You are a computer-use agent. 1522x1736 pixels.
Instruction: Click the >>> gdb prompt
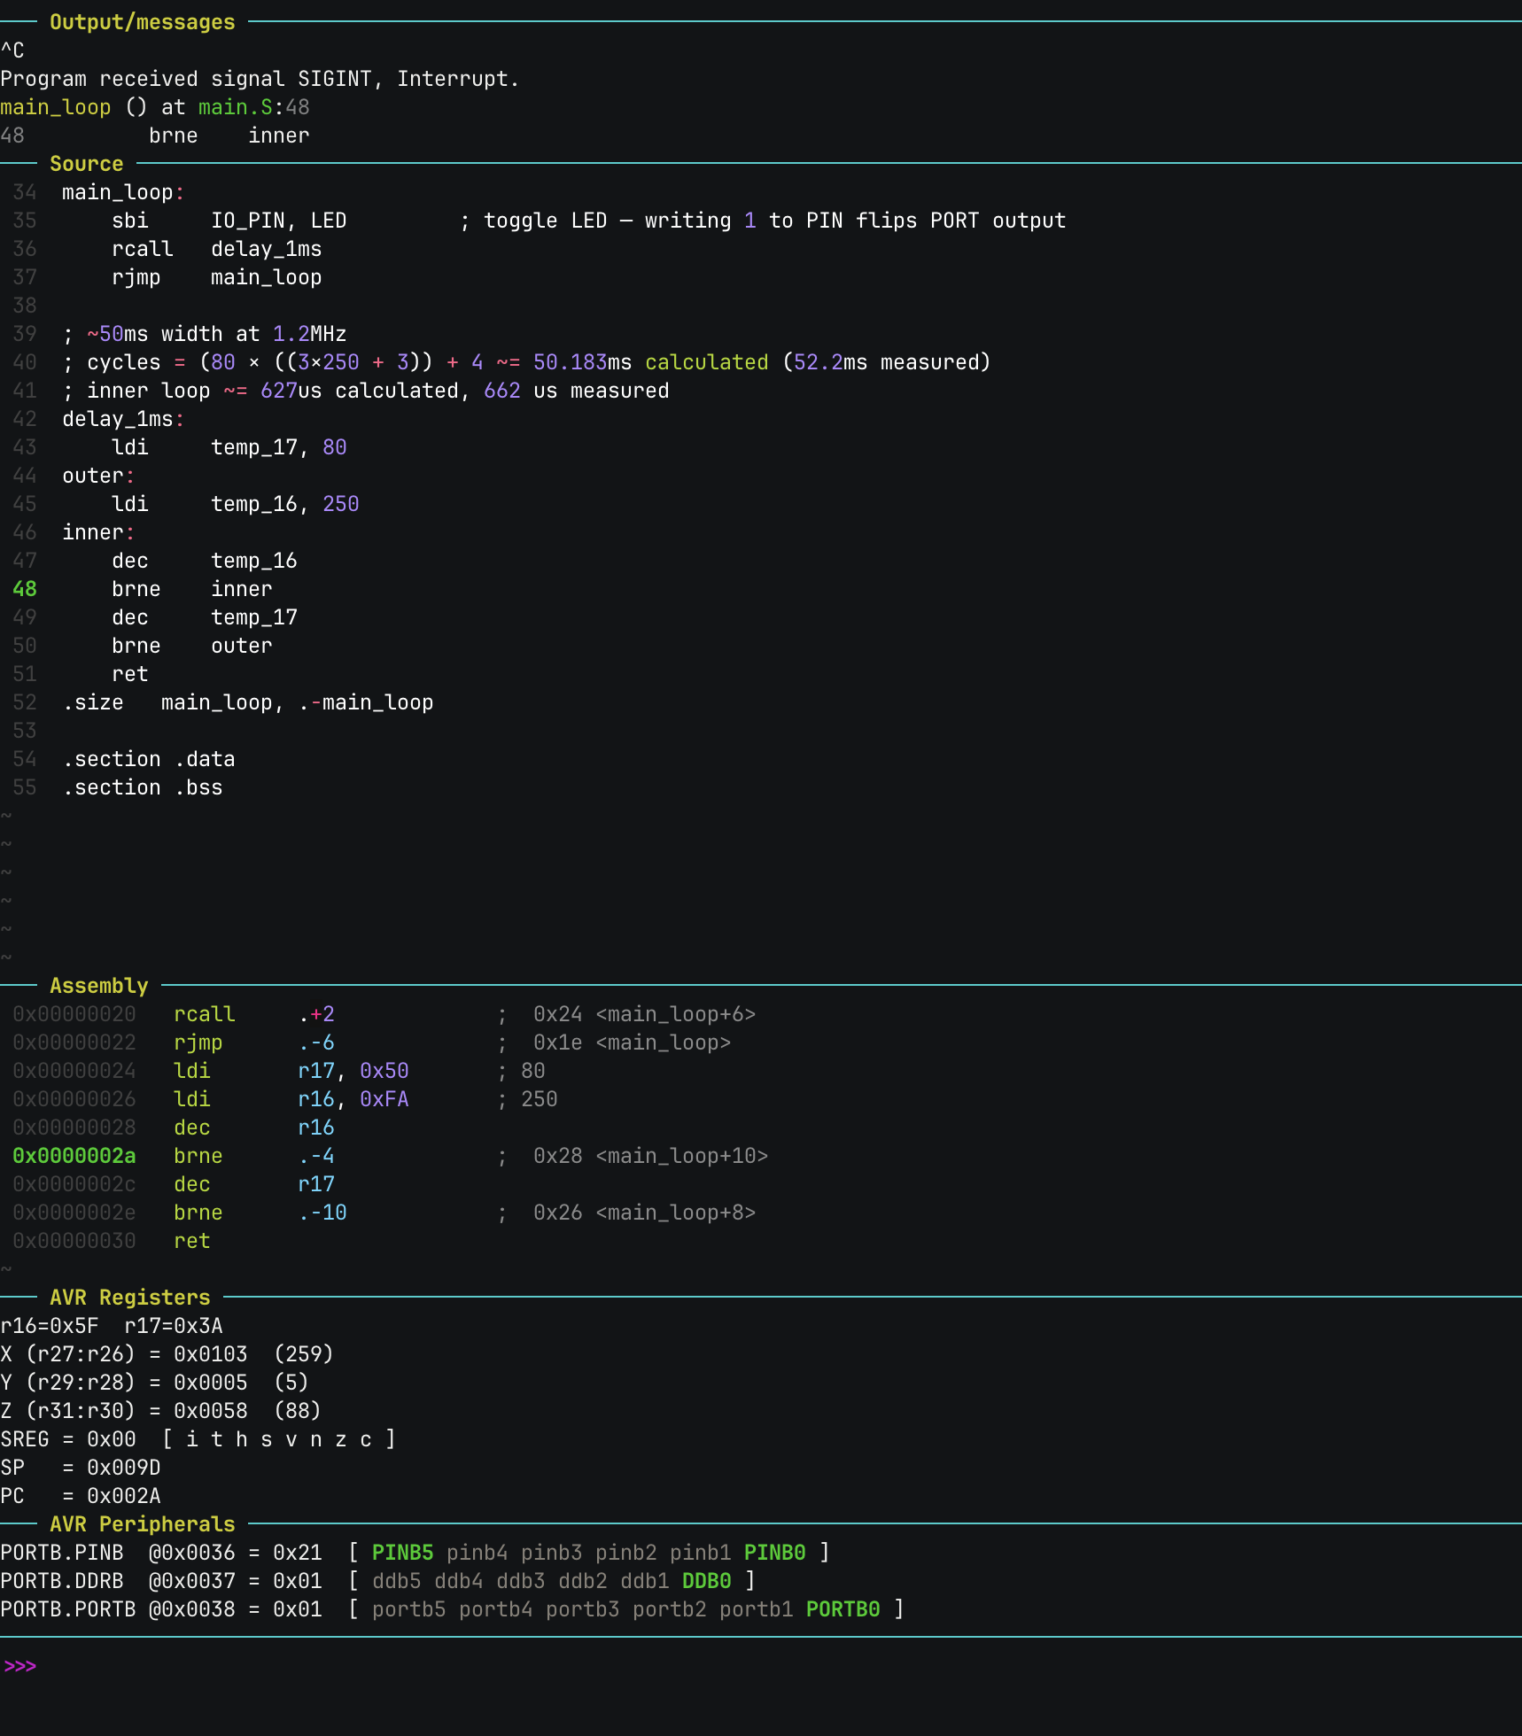coord(19,1666)
